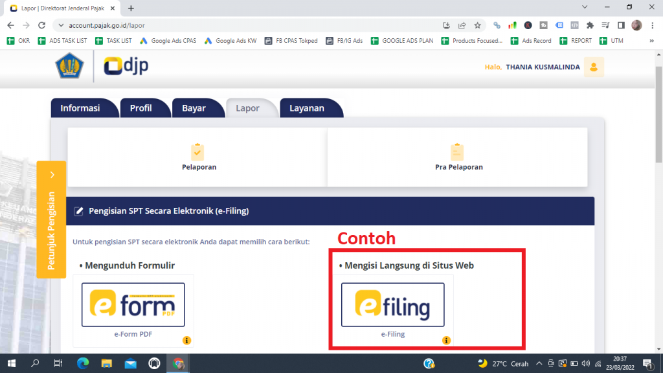Click the info icon under e-Filing
663x373 pixels.
[x=446, y=341]
